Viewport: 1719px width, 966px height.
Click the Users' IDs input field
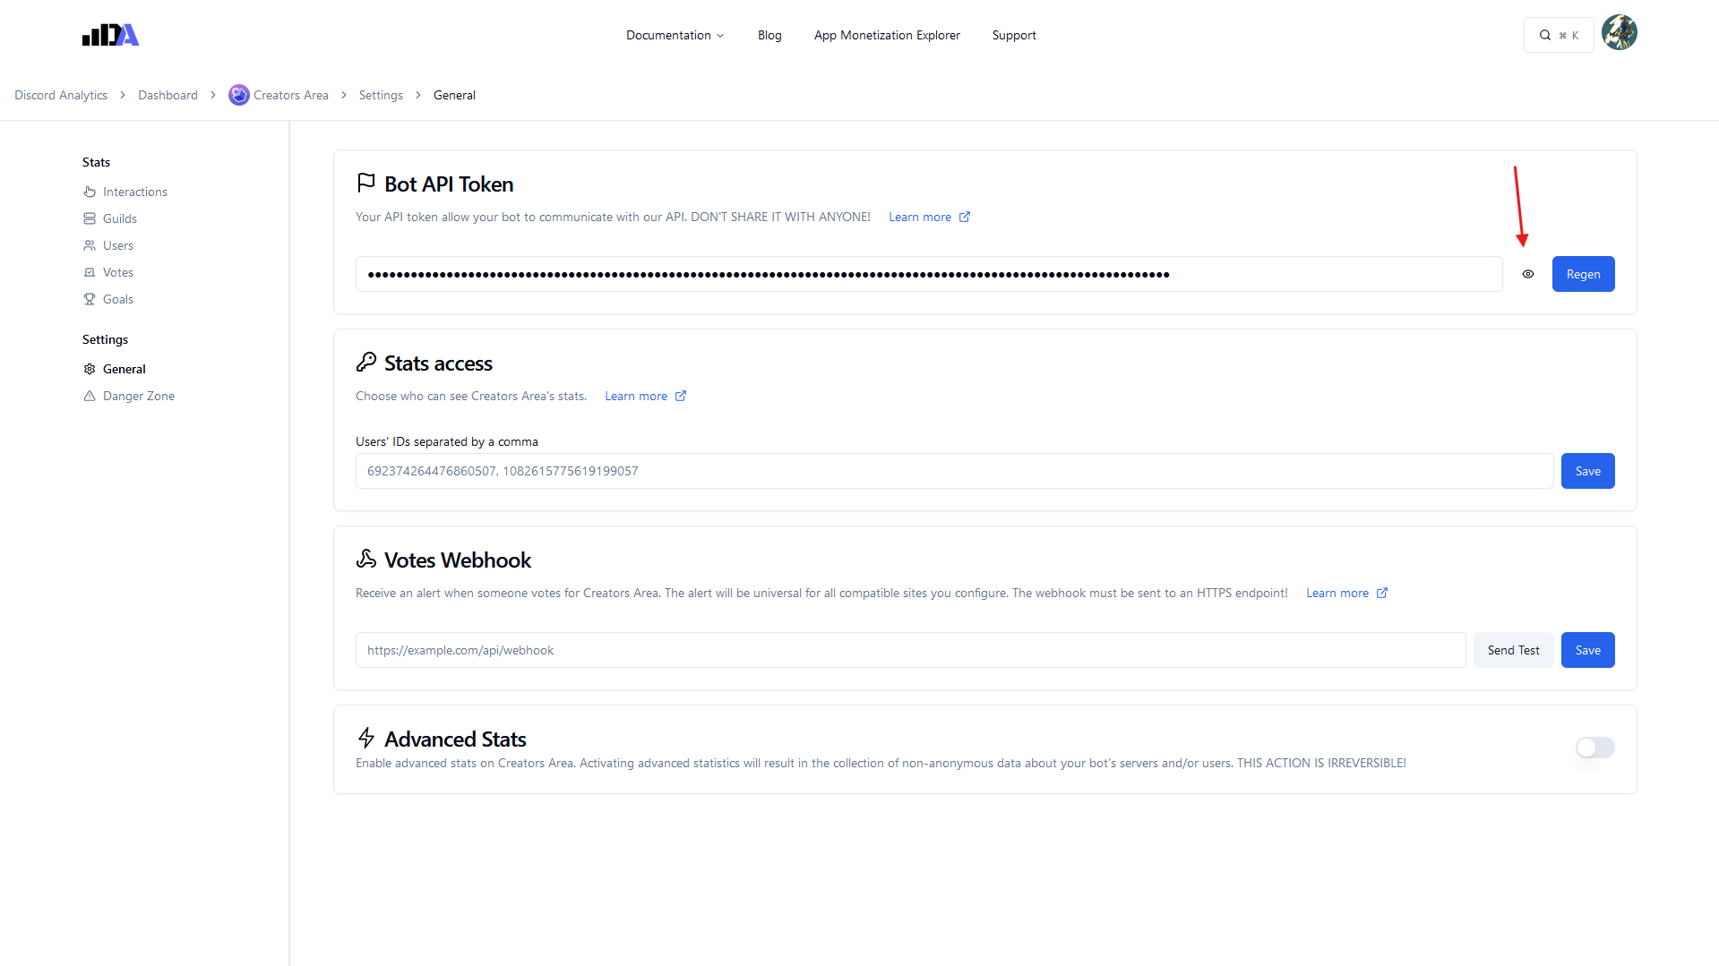pos(953,471)
